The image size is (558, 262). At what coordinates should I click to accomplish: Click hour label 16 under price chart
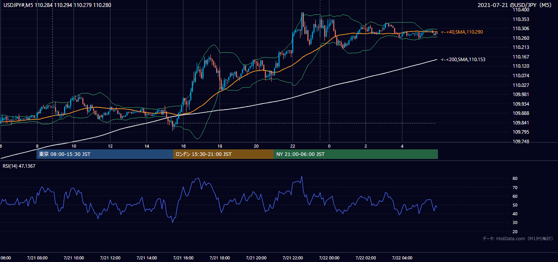[183, 146]
